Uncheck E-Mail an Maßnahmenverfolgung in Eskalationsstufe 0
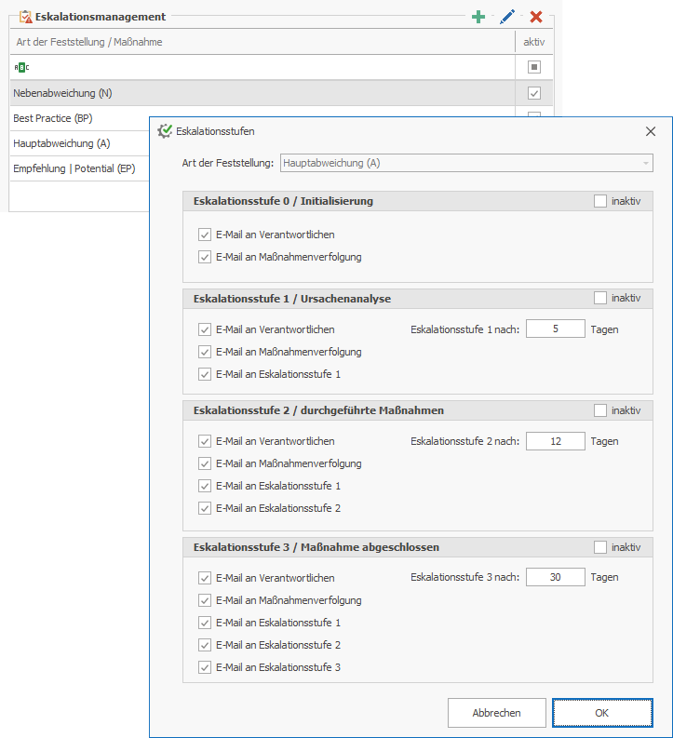The image size is (673, 738). point(205,257)
